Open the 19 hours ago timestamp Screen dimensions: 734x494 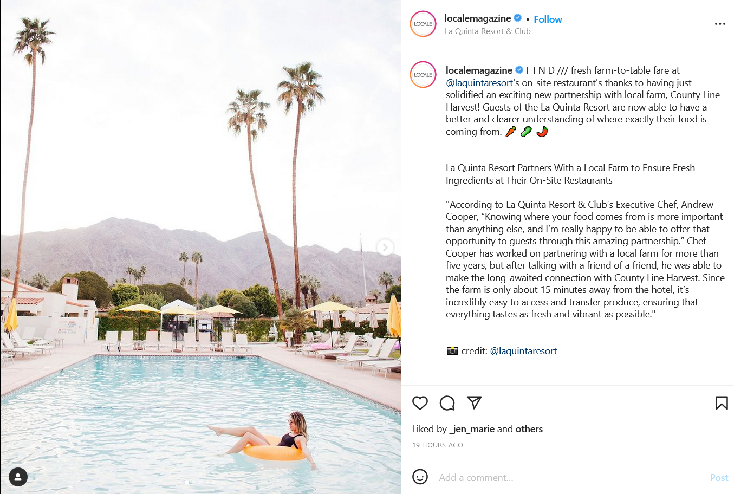[x=438, y=445]
